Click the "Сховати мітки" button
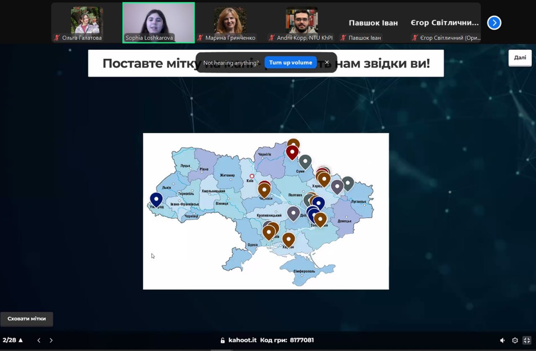536x351 pixels. 27,319
